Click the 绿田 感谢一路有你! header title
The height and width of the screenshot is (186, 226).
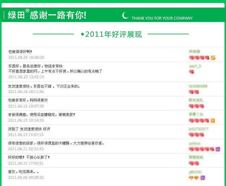47,15
